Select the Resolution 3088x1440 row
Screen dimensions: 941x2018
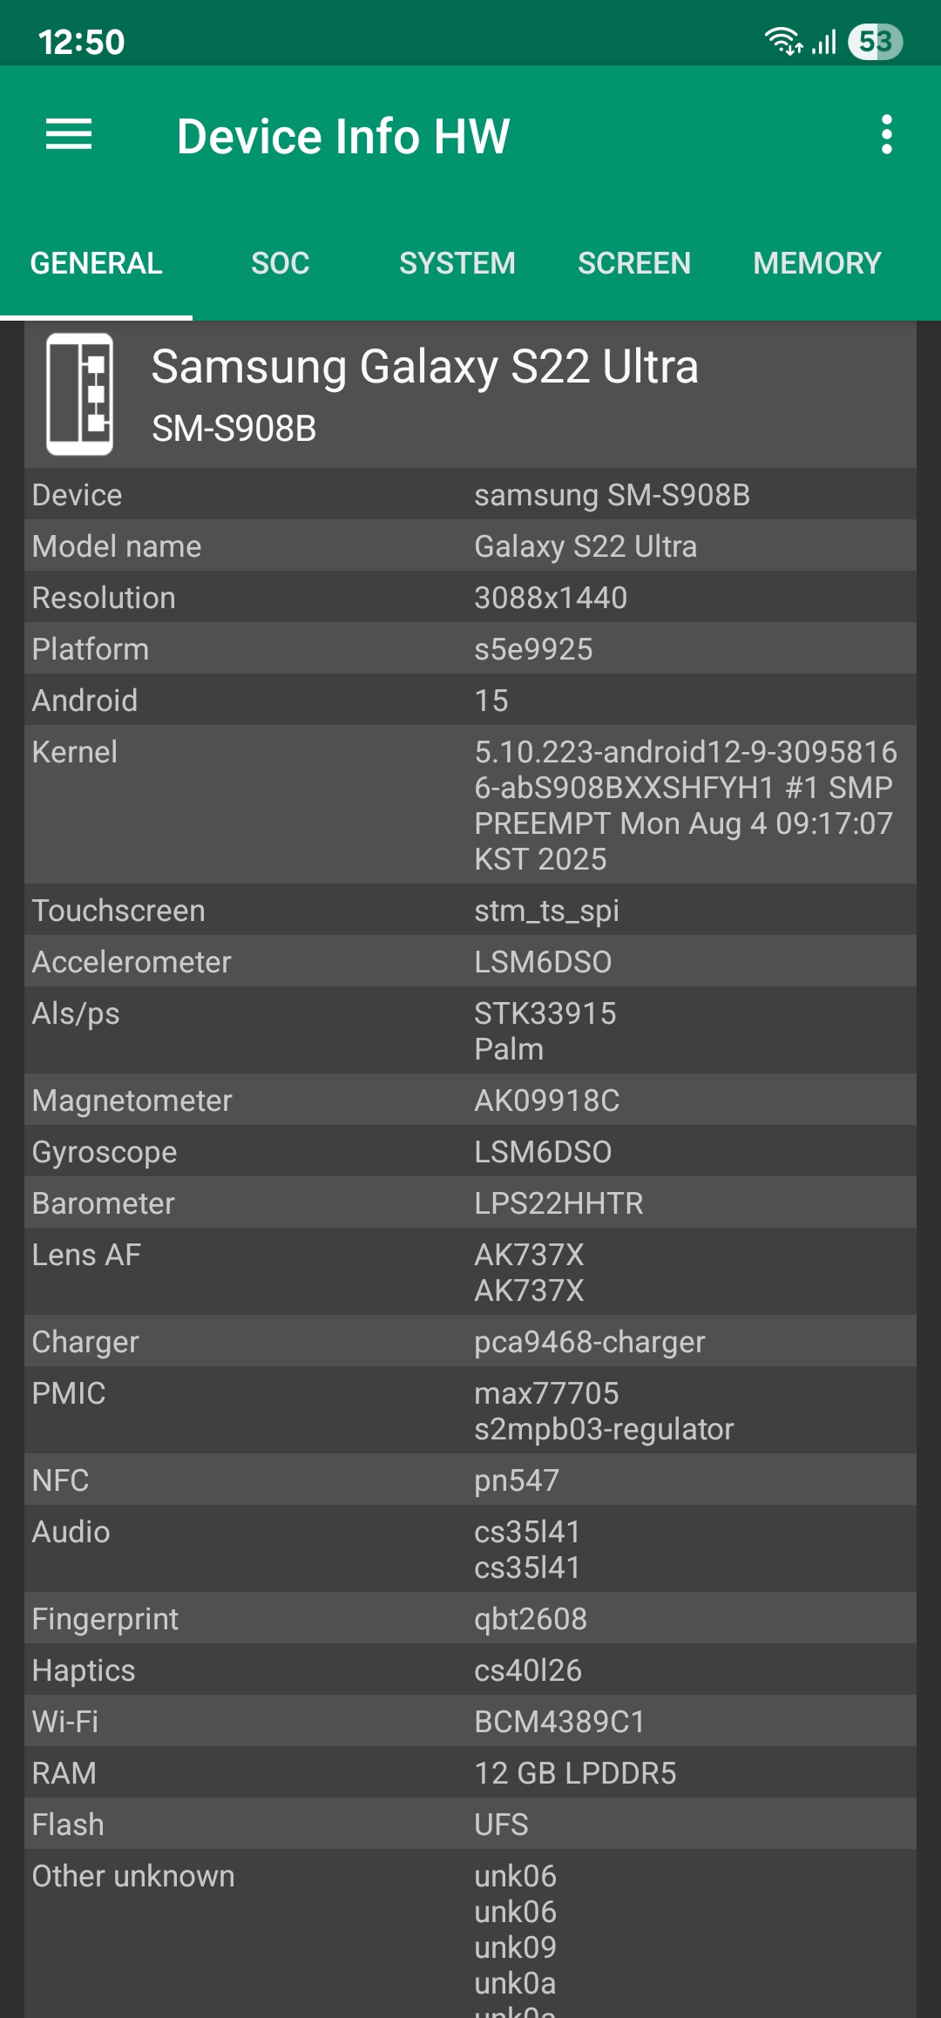coord(470,597)
